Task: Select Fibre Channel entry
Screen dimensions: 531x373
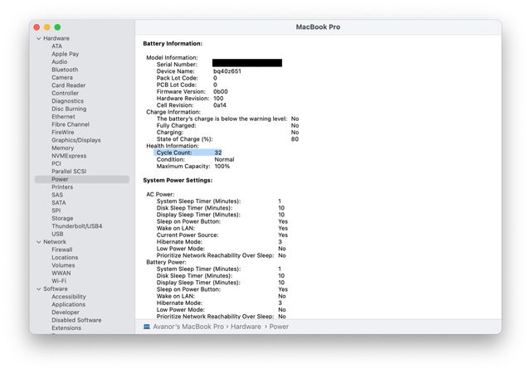Action: point(71,124)
